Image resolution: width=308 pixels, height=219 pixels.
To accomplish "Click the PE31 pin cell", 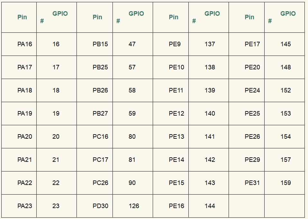I will [x=252, y=183].
